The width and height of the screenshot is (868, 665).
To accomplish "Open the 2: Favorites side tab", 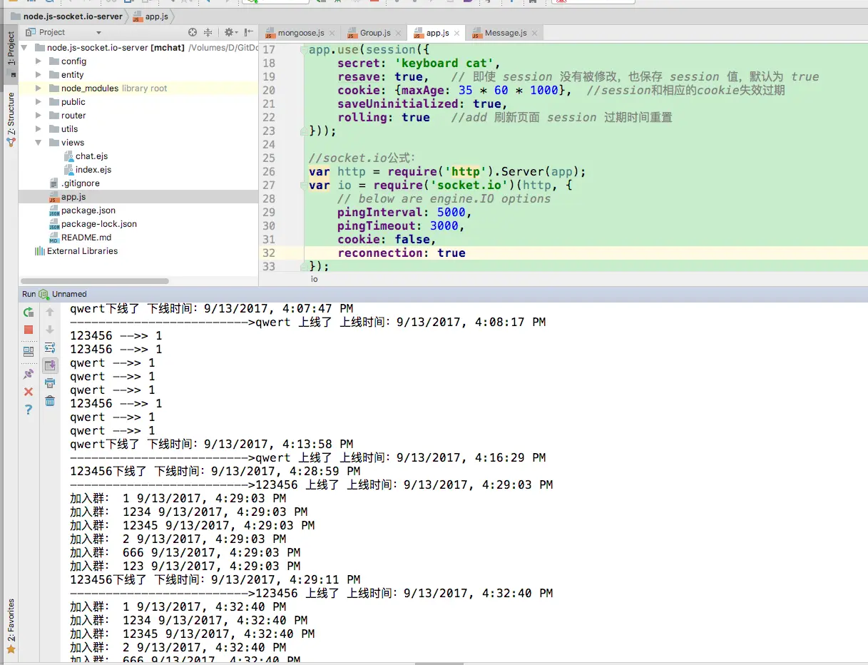I will click(11, 626).
